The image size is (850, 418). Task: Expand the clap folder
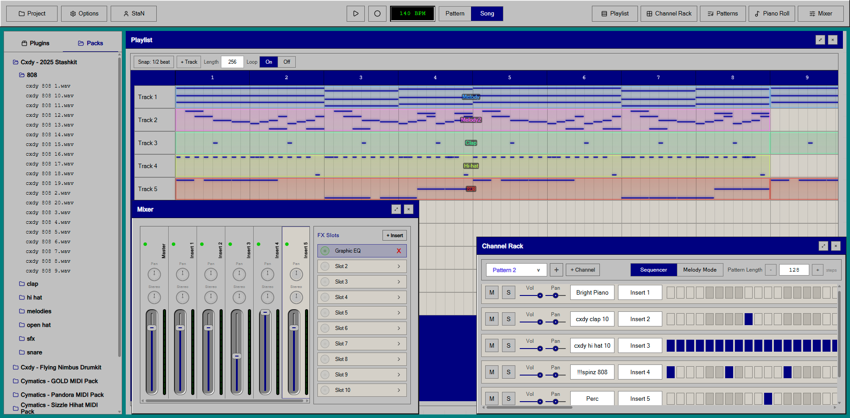[28, 284]
